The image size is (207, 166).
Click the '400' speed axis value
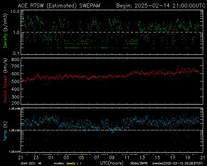click(x=15, y=89)
